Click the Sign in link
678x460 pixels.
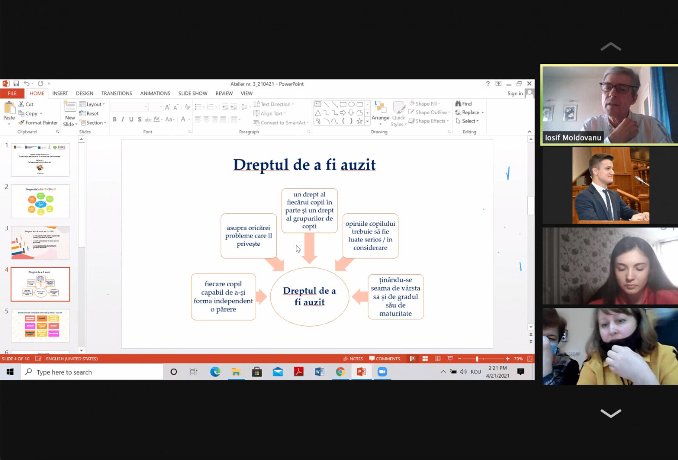tap(515, 93)
